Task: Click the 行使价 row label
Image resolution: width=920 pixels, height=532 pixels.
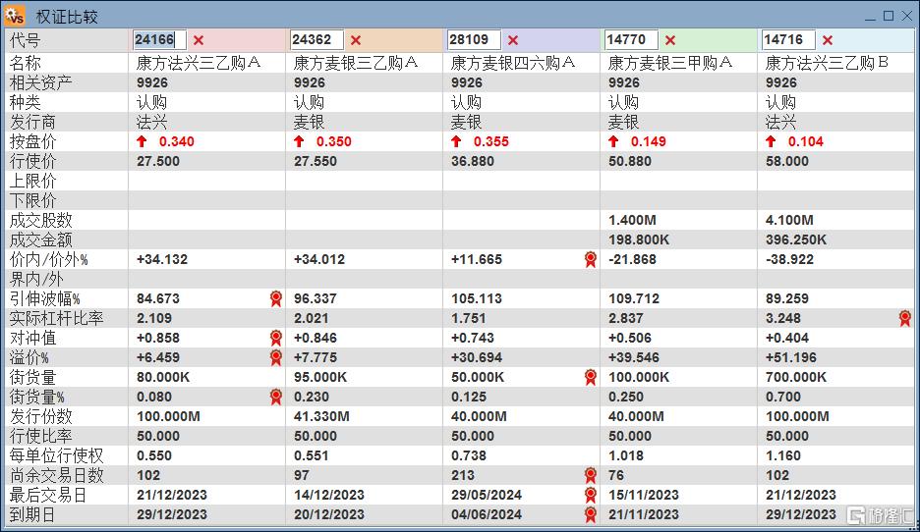Action: 32,161
